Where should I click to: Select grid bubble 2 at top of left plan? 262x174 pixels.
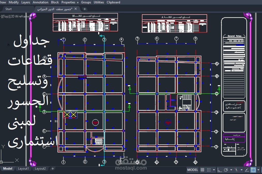(85, 39)
